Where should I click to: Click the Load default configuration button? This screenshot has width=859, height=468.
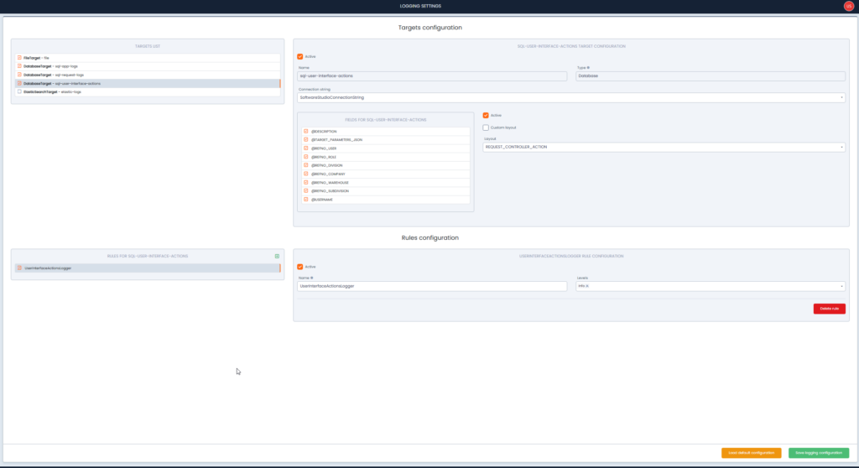point(751,453)
